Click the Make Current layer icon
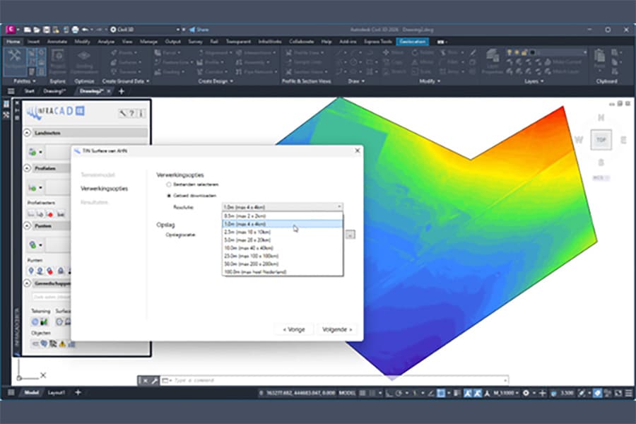636x424 pixels. coord(563,62)
